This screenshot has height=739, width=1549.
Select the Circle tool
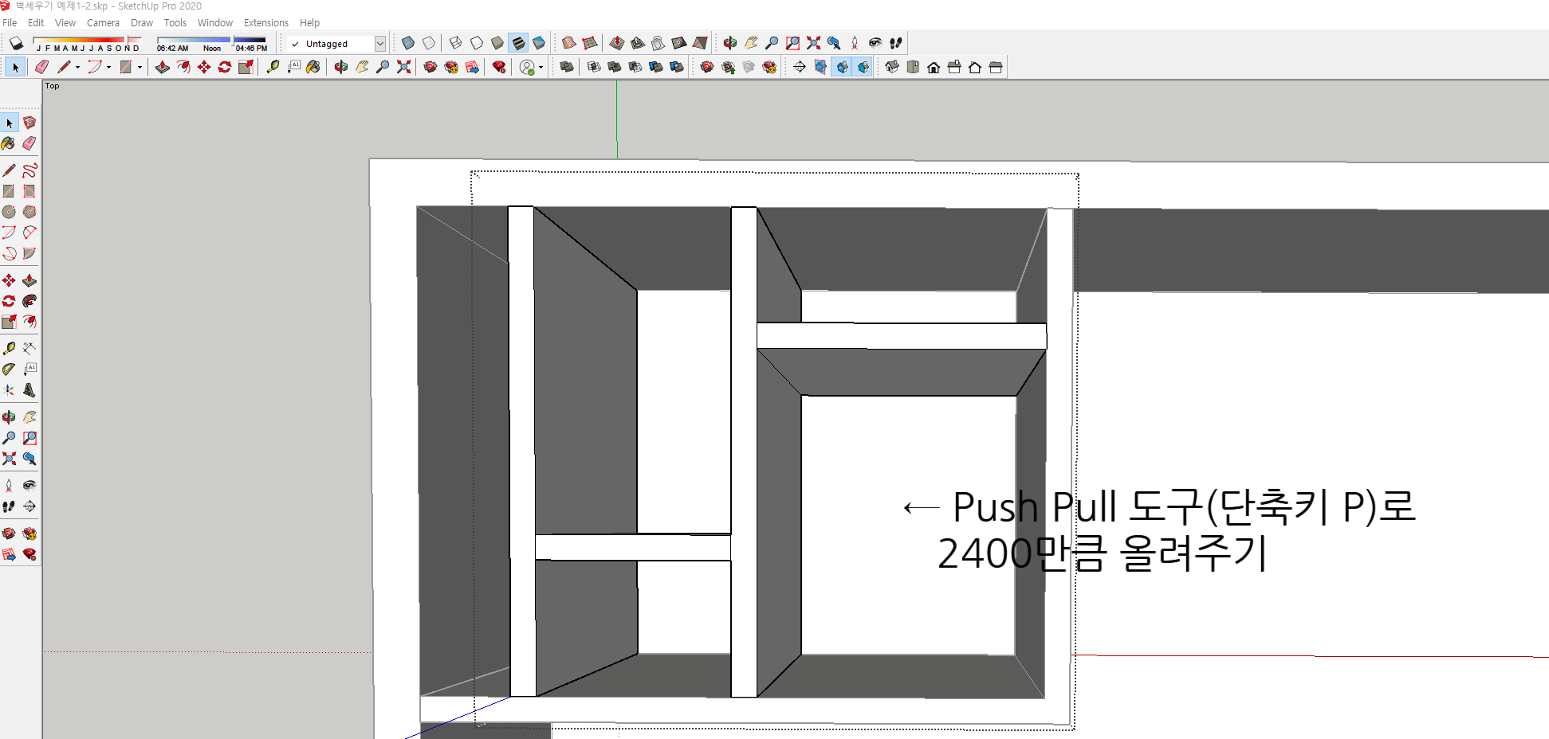9,212
